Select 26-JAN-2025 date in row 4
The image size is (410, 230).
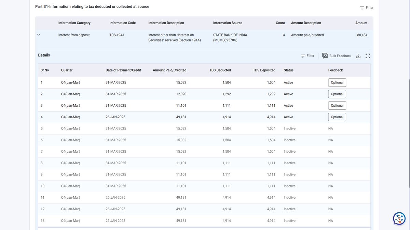115,117
